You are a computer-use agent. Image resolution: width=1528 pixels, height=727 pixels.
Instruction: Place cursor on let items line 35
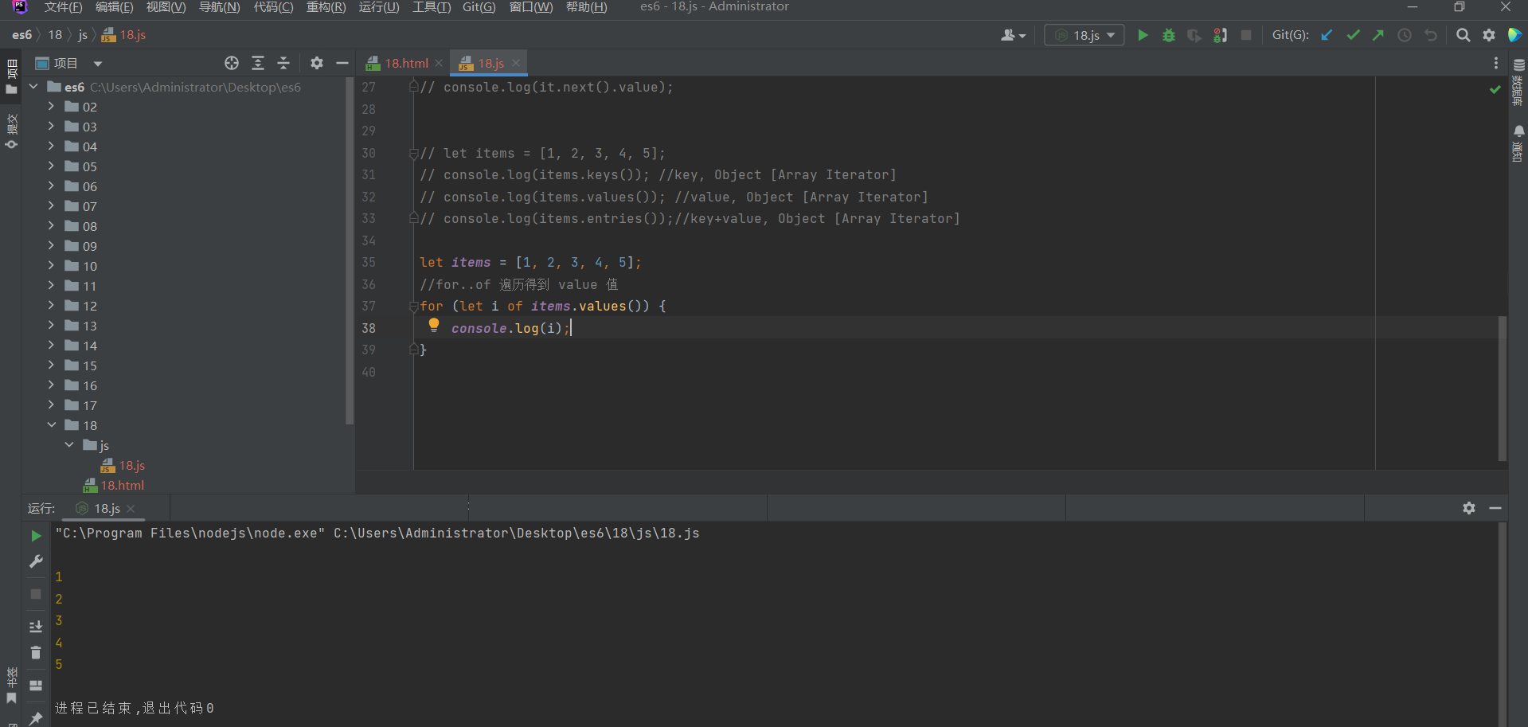tap(530, 262)
